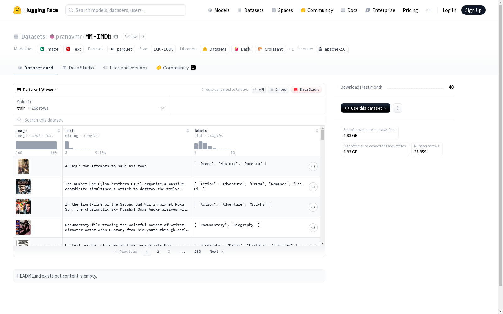503x314 pixels.
Task: Sort by the text column
Action: point(188,131)
